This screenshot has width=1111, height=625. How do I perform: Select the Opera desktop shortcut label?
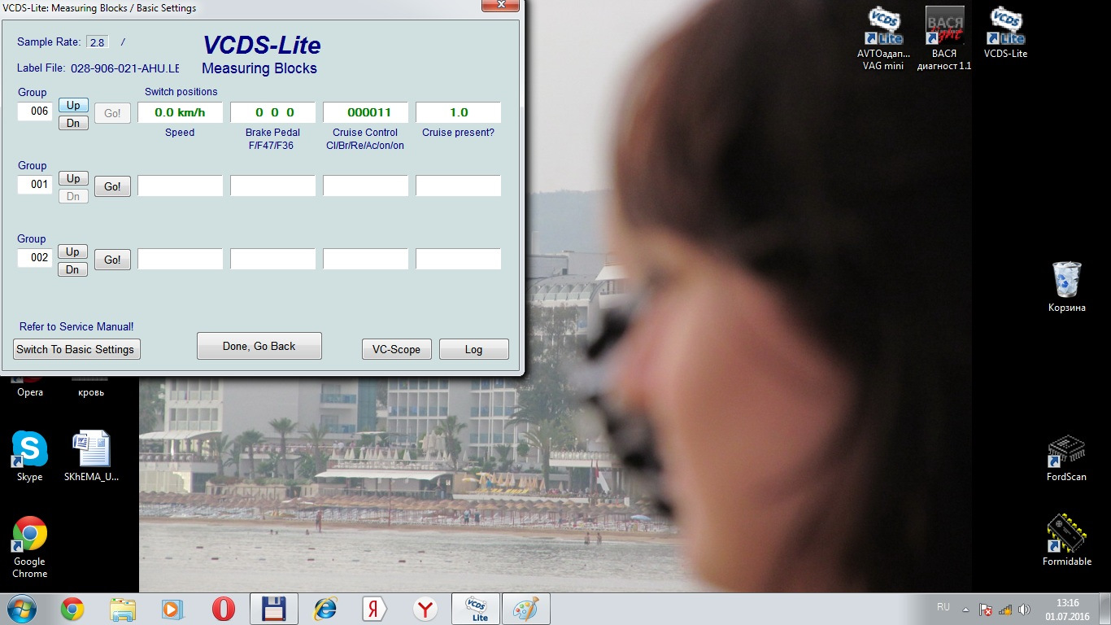click(x=30, y=392)
